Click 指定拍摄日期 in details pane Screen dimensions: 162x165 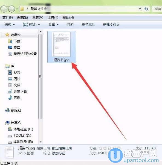click(x=62, y=148)
